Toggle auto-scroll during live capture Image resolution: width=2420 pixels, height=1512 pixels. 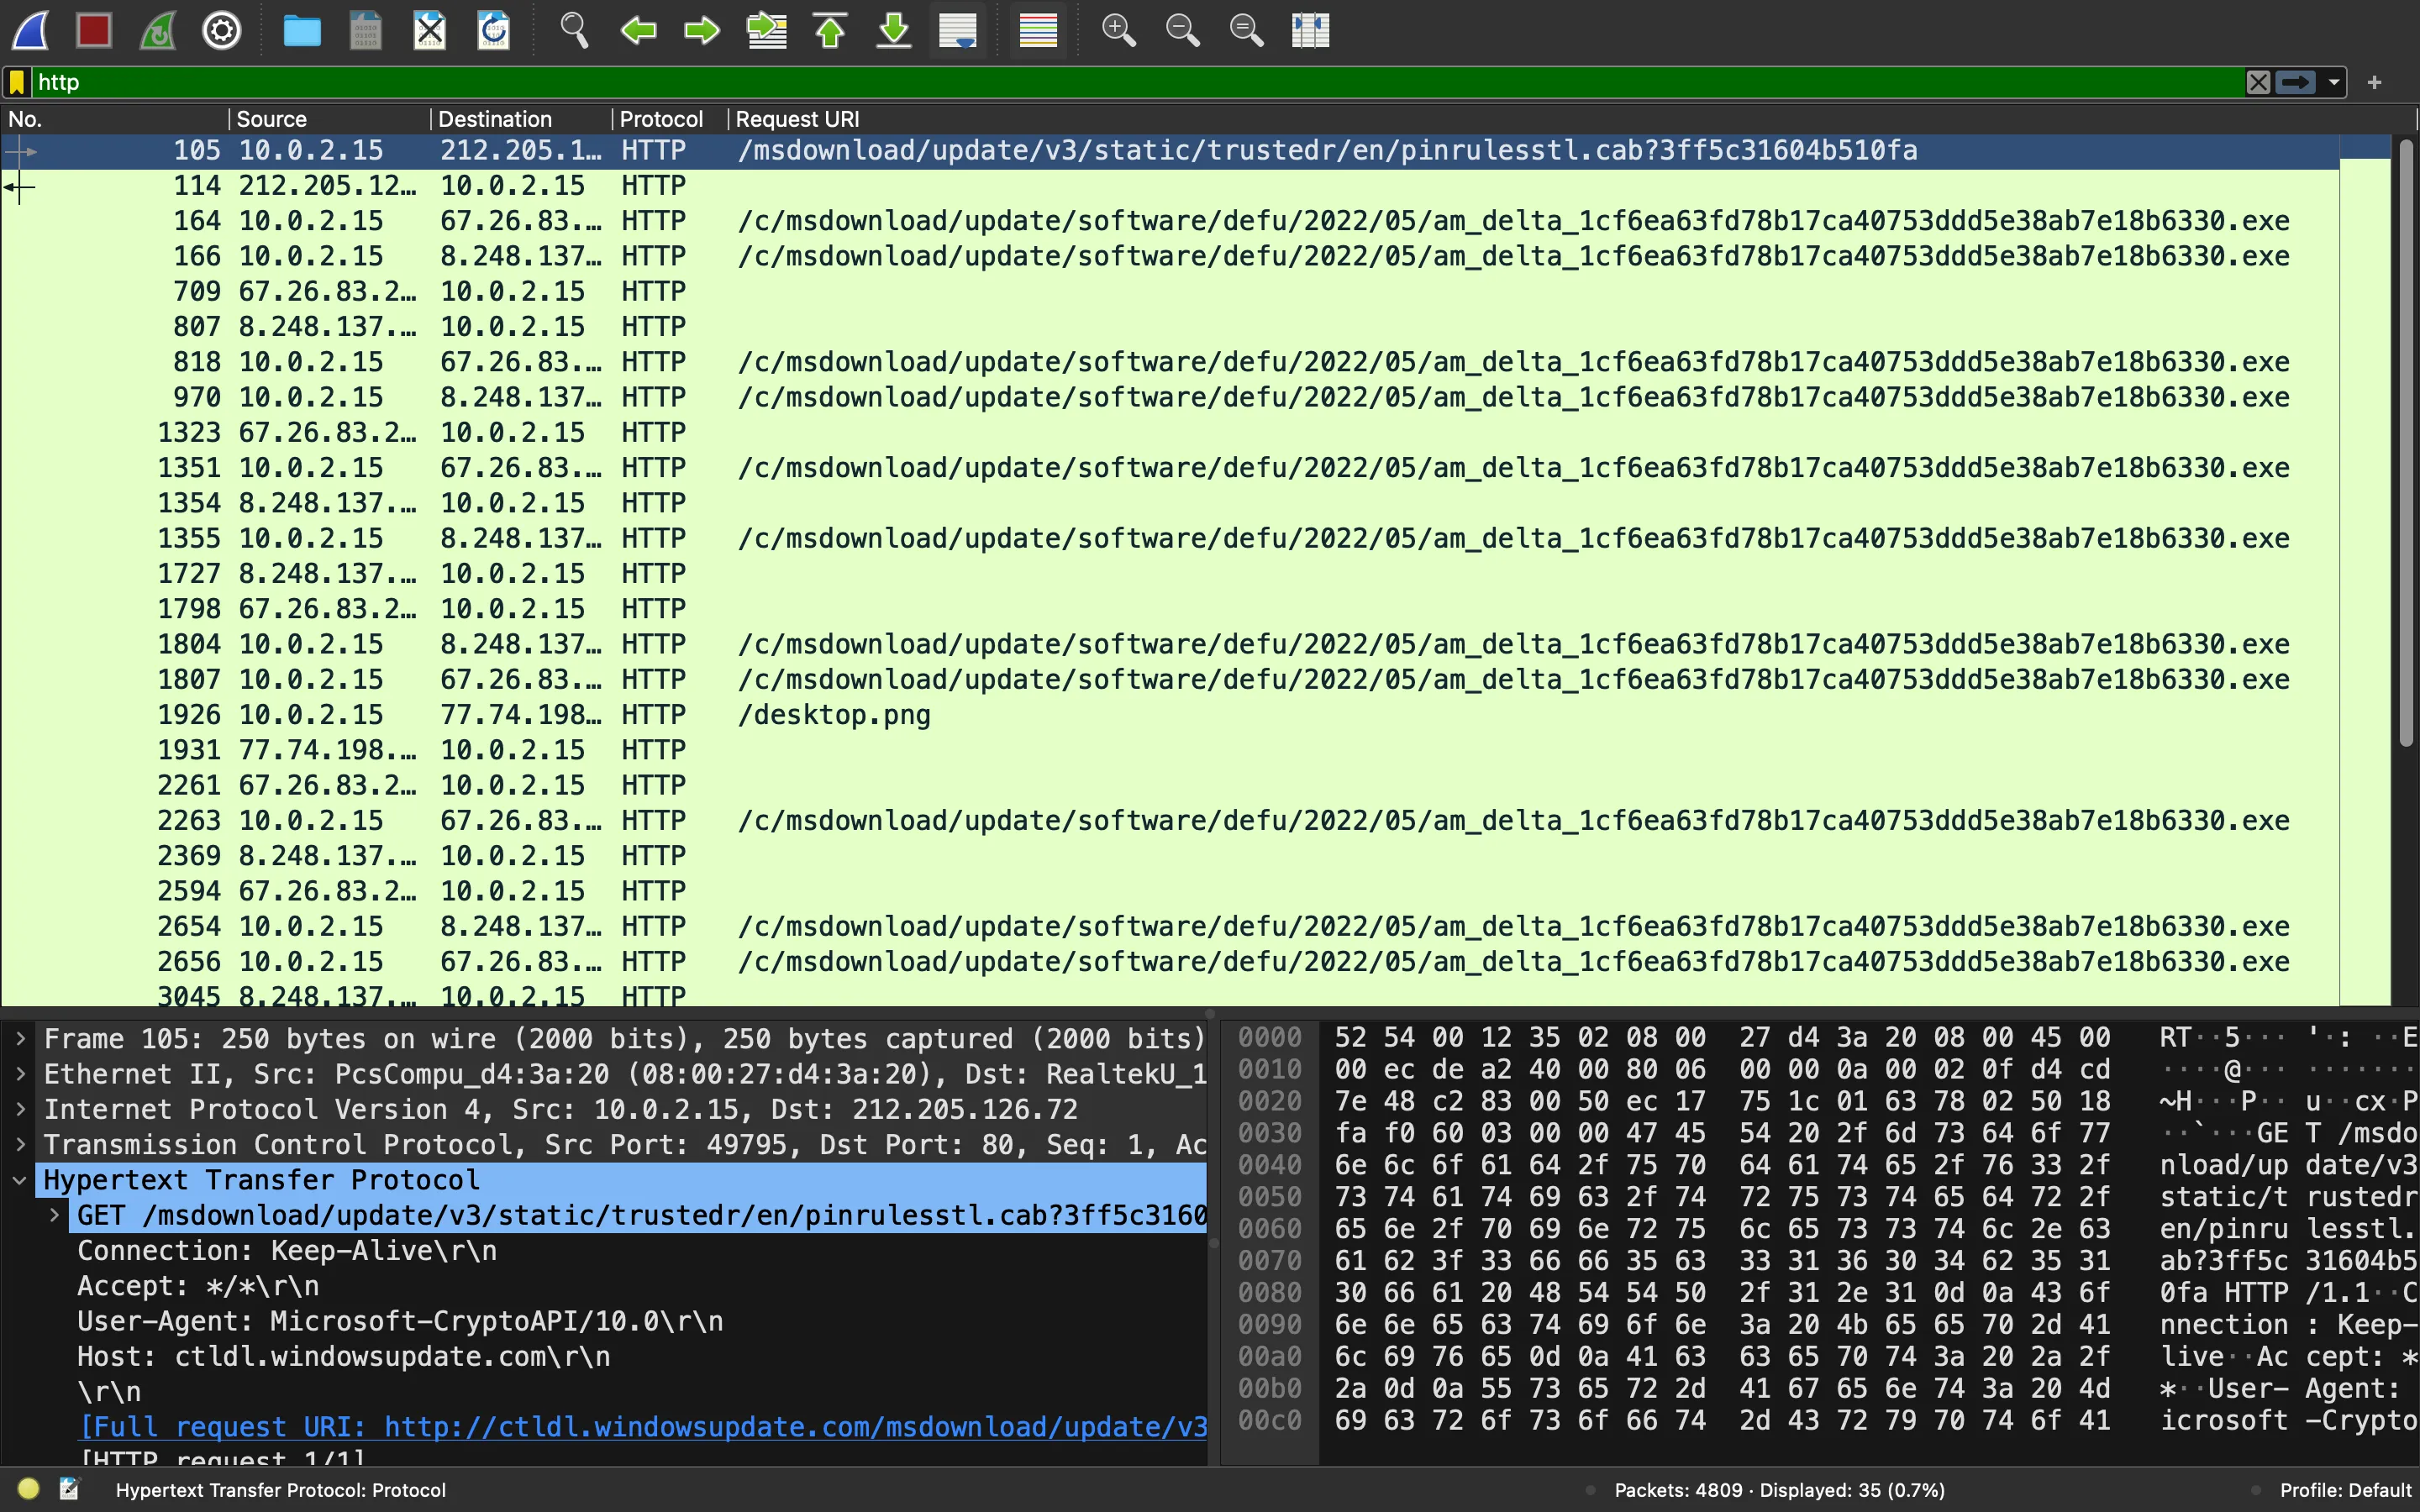click(x=958, y=30)
